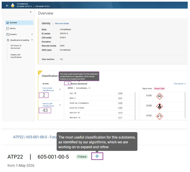Click the GHS08 health hazard pictogram
Screen dimensions: 190x172
point(160,106)
